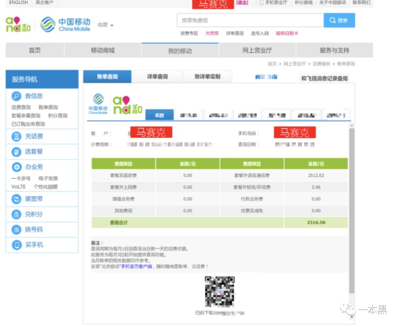The height and width of the screenshot is (327, 400).
Task: Click 电子发票 sidebar link
Action: tap(48, 178)
